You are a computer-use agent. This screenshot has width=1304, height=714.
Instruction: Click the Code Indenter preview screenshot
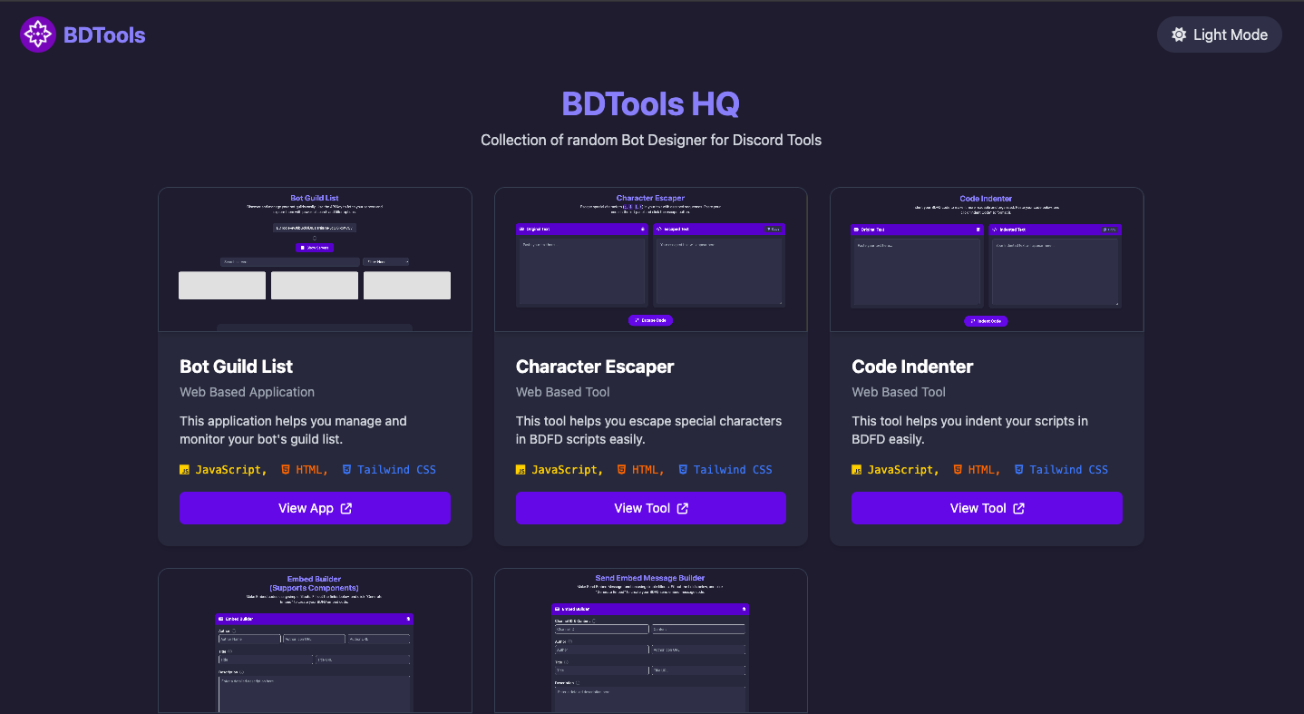pos(987,259)
